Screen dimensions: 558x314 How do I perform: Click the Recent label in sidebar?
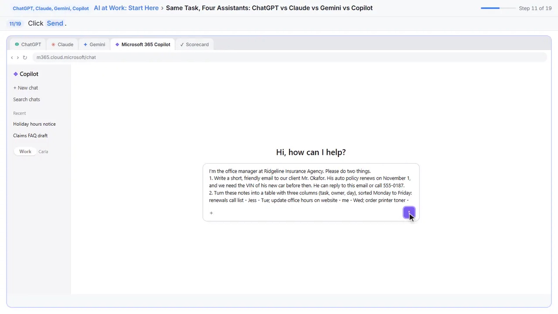(20, 113)
